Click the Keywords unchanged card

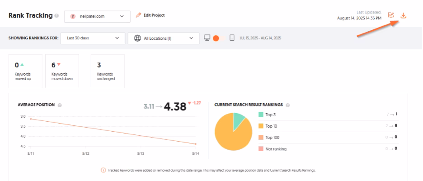coord(108,71)
